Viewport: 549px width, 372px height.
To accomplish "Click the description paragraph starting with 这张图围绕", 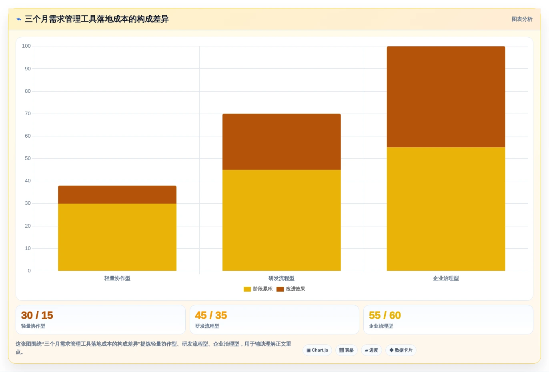I will click(154, 348).
